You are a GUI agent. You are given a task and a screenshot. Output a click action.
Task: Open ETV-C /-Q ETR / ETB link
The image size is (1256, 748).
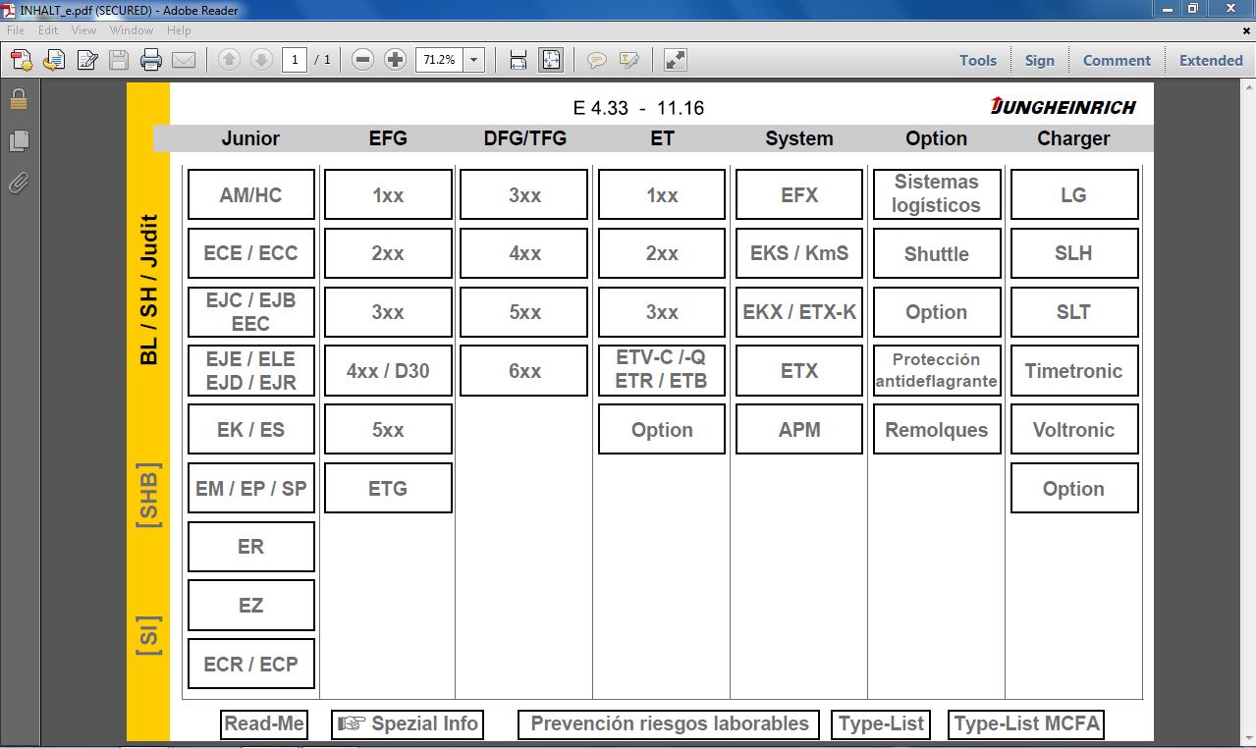[x=662, y=371]
